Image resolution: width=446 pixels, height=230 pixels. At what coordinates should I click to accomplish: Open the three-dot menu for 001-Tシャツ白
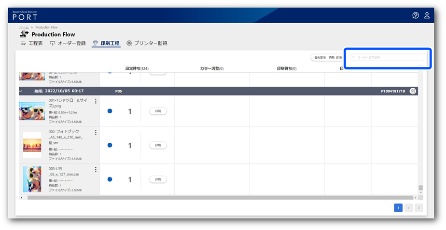(x=96, y=101)
